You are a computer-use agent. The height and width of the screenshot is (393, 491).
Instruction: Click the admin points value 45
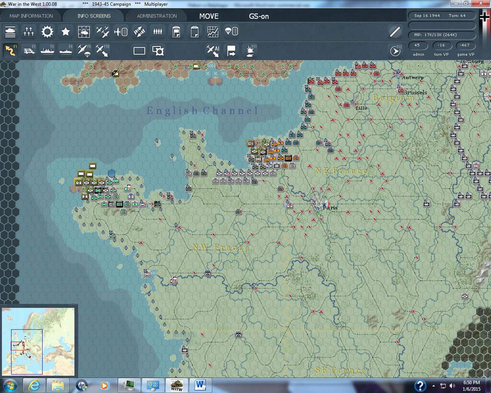418,45
